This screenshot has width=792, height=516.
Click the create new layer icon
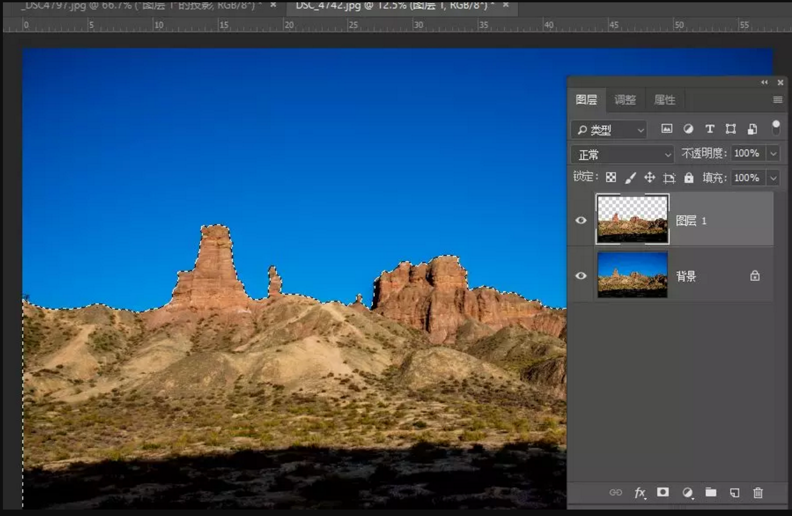click(734, 493)
